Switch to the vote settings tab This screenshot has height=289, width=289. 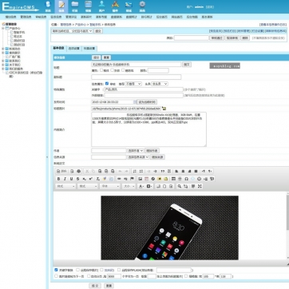point(89,49)
